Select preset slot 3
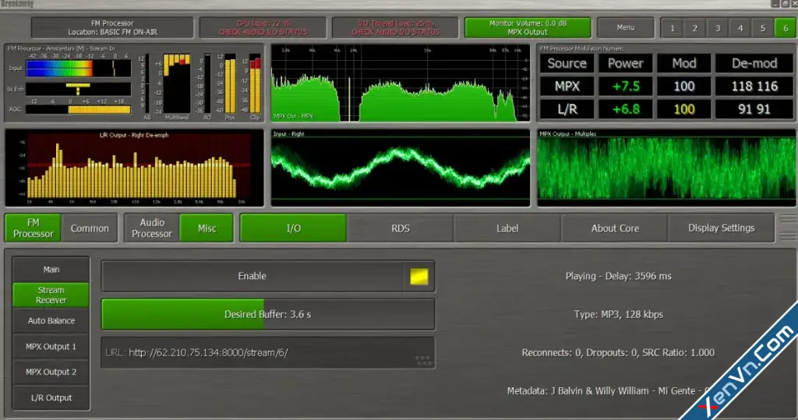The image size is (798, 420). pos(718,28)
